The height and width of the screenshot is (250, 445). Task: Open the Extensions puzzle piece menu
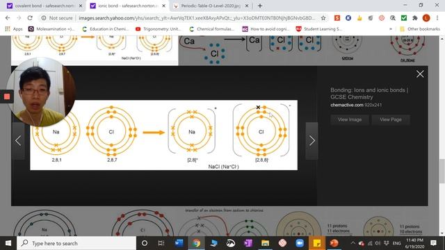[415, 18]
